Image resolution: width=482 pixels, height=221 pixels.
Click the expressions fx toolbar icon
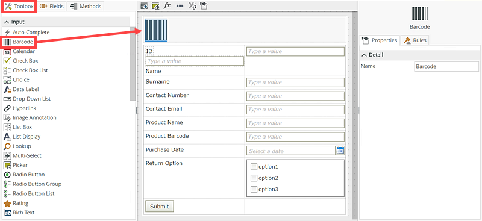click(x=167, y=6)
